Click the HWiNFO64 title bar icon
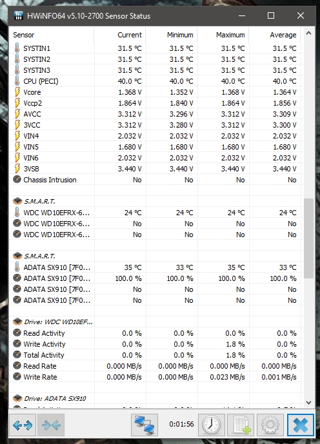This screenshot has width=320, height=444. (x=19, y=15)
